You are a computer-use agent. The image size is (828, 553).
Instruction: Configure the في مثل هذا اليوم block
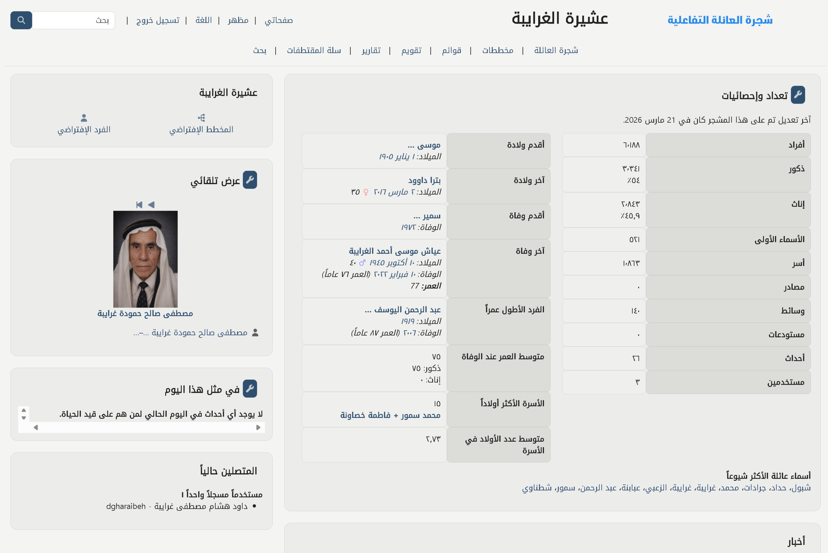[250, 389]
